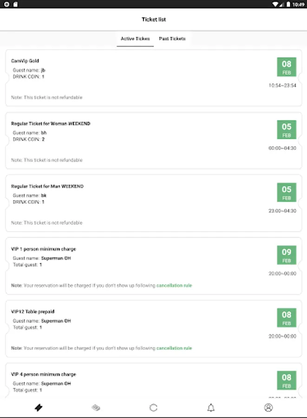Open the user profile icon
The width and height of the screenshot is (307, 418).
click(268, 407)
